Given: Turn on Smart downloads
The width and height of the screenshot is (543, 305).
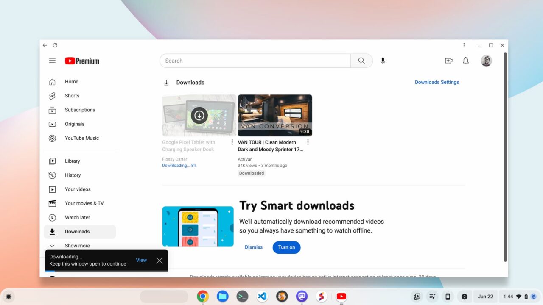Looking at the screenshot, I should tap(286, 247).
